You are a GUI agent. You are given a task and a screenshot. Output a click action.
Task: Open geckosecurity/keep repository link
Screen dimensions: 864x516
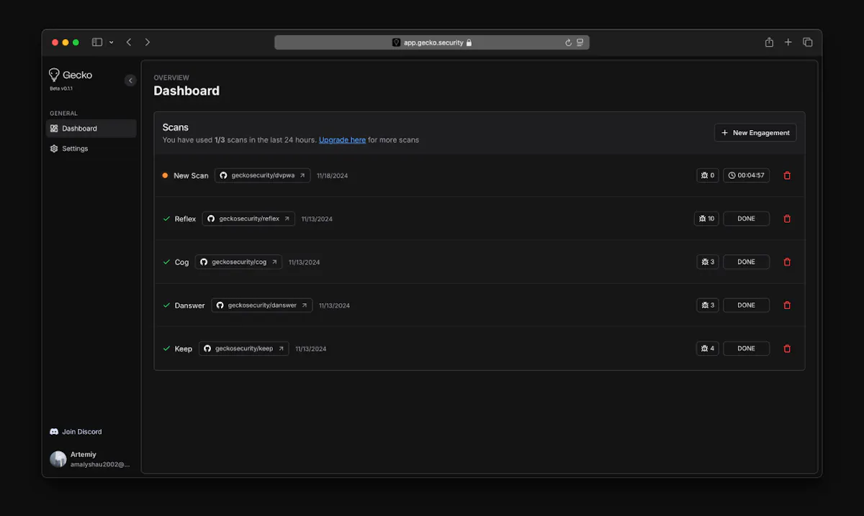[243, 349]
